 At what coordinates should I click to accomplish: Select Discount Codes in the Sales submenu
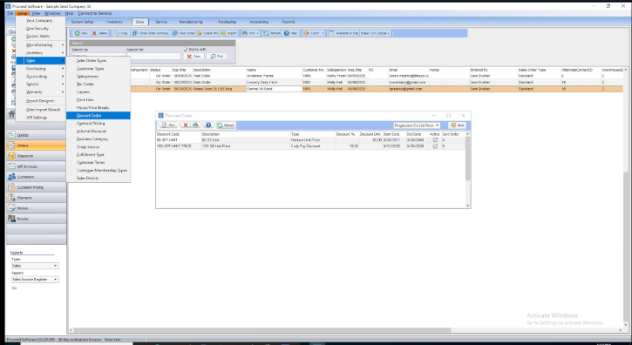(x=99, y=116)
